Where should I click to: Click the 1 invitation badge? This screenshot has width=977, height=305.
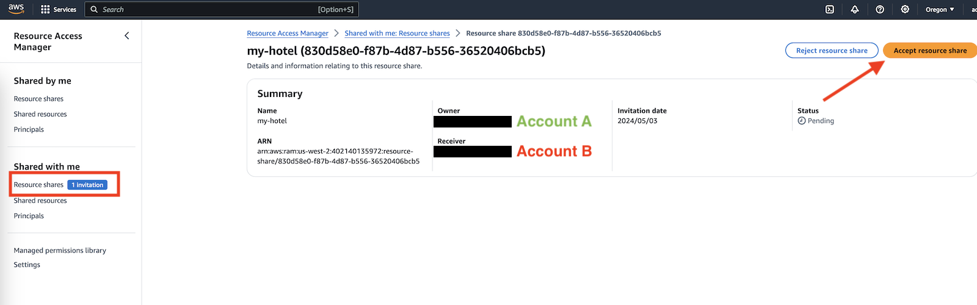[x=87, y=185]
